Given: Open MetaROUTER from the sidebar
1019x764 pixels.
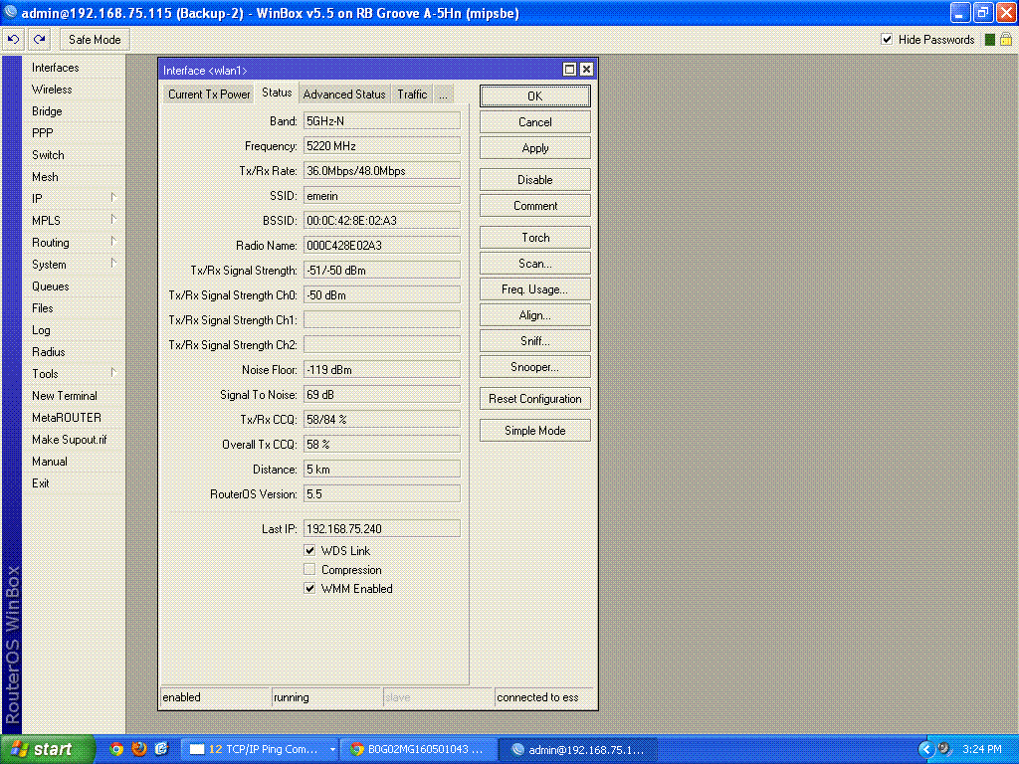Looking at the screenshot, I should click(67, 418).
